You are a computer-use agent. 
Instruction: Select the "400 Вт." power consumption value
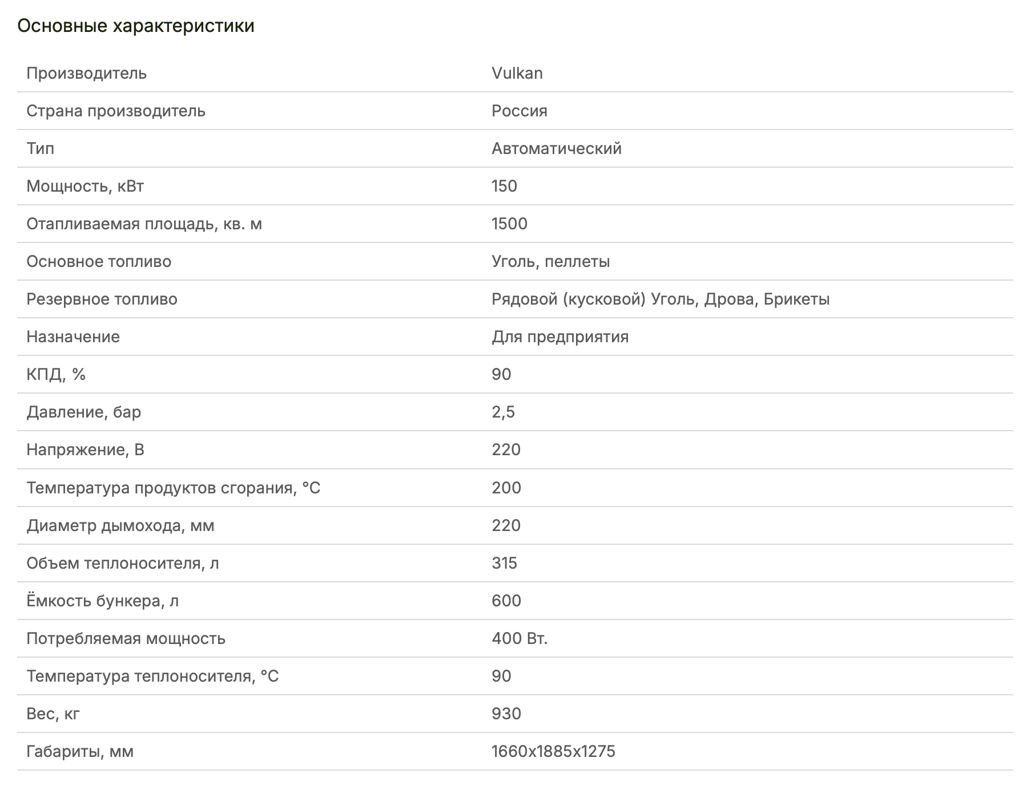click(x=519, y=638)
